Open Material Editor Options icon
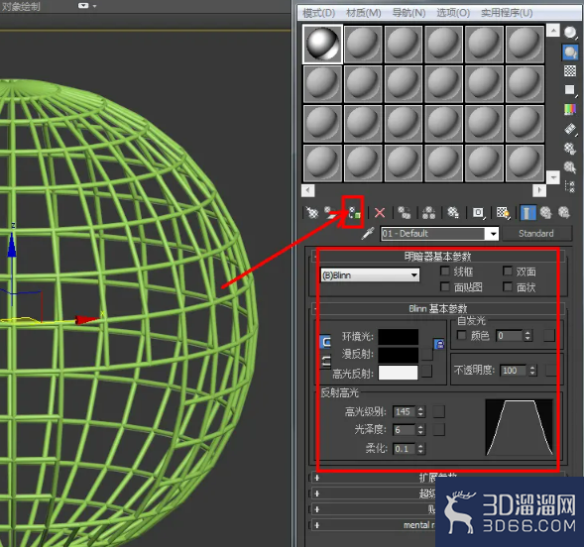 570,149
